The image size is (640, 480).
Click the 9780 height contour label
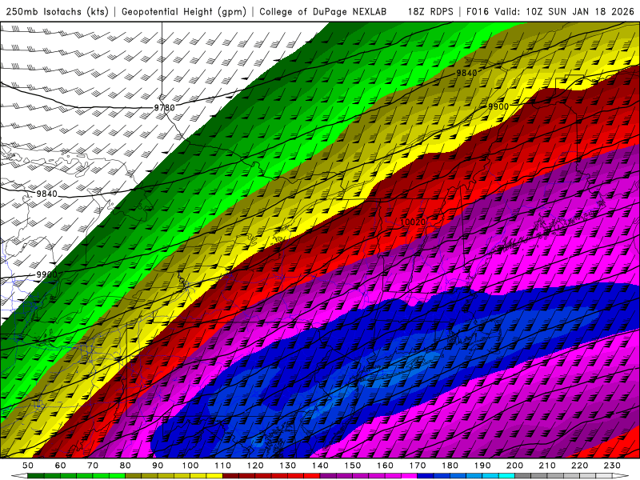(165, 108)
